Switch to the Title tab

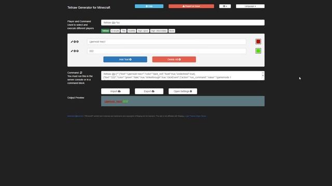pyautogui.click(x=123, y=31)
